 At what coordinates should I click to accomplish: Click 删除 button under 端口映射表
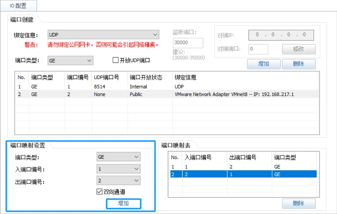298,203
